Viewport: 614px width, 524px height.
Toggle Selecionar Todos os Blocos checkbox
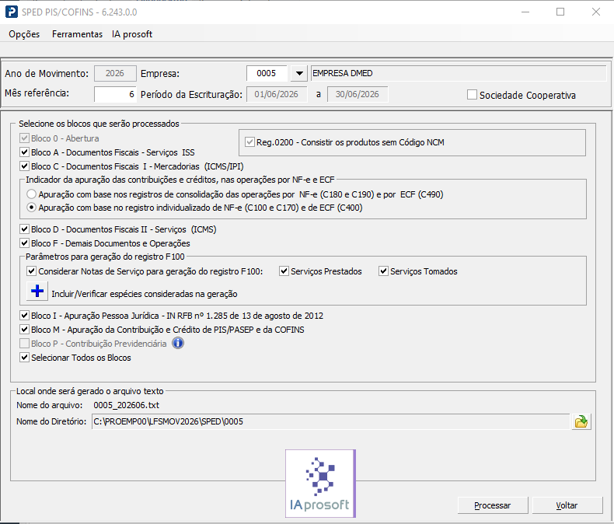(24, 358)
